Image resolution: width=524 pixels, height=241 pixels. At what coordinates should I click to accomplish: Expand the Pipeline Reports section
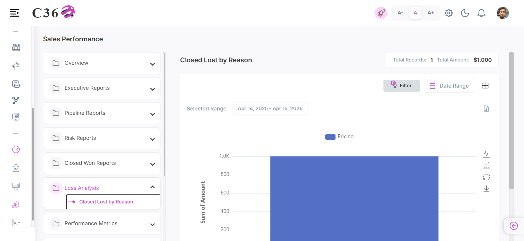pos(102,113)
